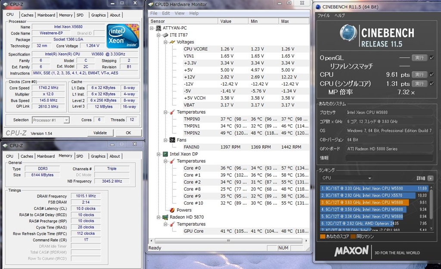Run the OpenGL benchmark in Cinebench
The width and height of the screenshot is (441, 269).
coord(419,57)
